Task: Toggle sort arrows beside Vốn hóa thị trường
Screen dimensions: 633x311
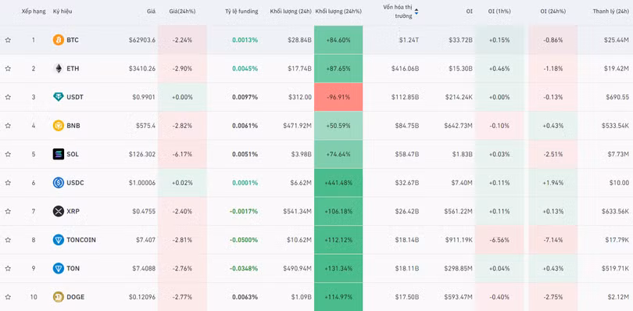Action: pyautogui.click(x=417, y=12)
